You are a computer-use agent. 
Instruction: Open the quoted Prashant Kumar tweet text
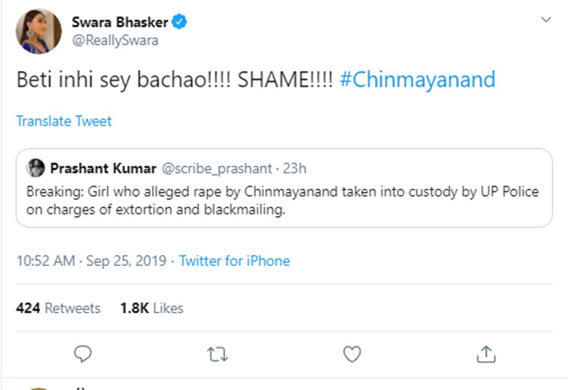282,200
